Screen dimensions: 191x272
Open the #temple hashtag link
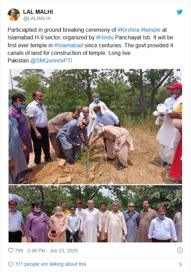coord(151,30)
